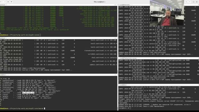Click 'virt2022.centrsvet.ru' line in pane 2
This screenshot has height=112, width=199.
(146, 40)
